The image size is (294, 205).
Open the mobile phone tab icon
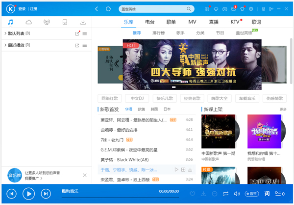coord(65,22)
